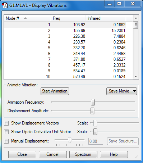The height and width of the screenshot is (163, 143).
Task: Open the Save Movie dropdown
Action: [x=121, y=91]
